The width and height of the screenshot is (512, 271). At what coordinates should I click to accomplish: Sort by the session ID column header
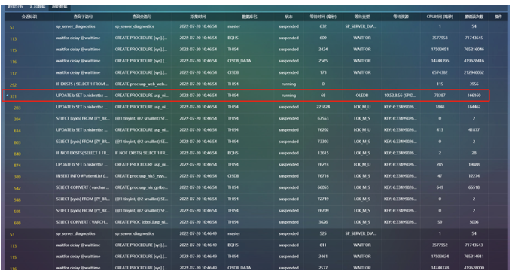click(x=29, y=17)
